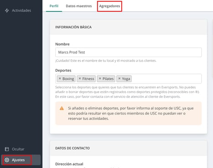Click the Yoga tag label
The width and height of the screenshot is (213, 168).
[x=126, y=79]
